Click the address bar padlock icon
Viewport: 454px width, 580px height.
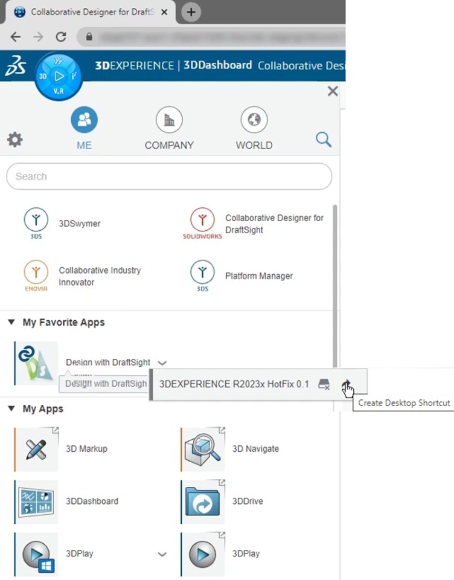point(89,37)
